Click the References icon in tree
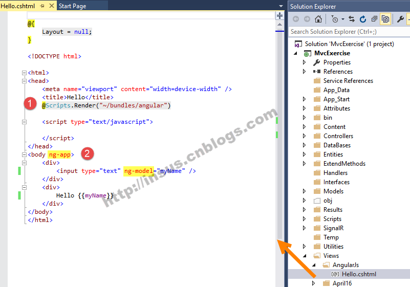Screen dimensions: 410x287 click(x=317, y=71)
